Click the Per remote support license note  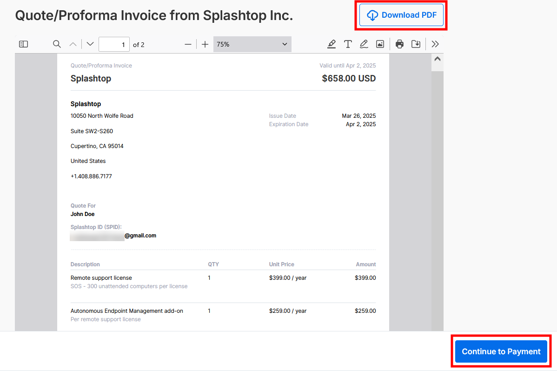[106, 319]
